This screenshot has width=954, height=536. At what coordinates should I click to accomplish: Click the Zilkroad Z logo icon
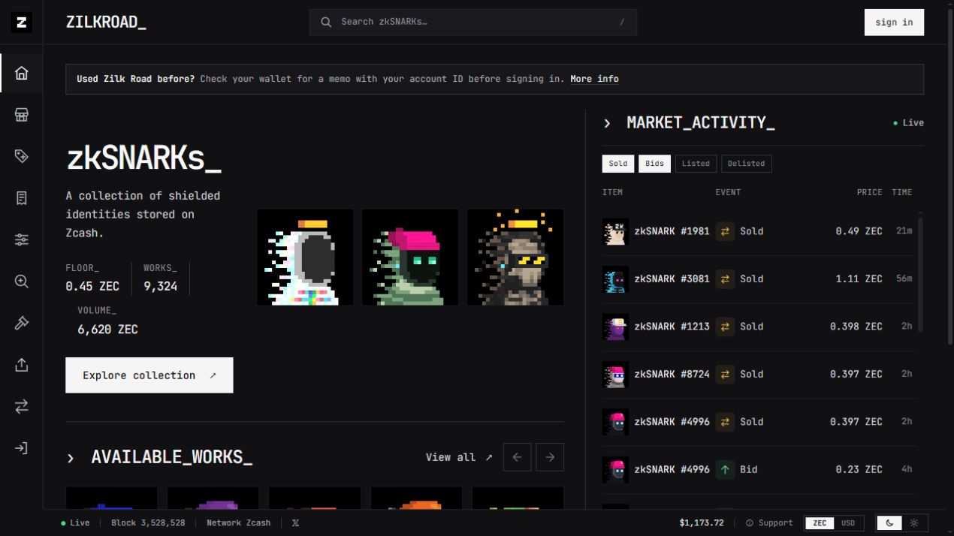[x=21, y=23]
